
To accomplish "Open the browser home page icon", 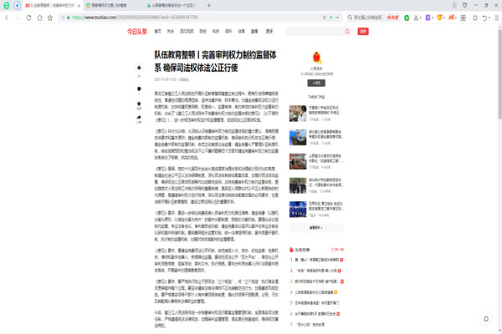I will click(x=39, y=18).
